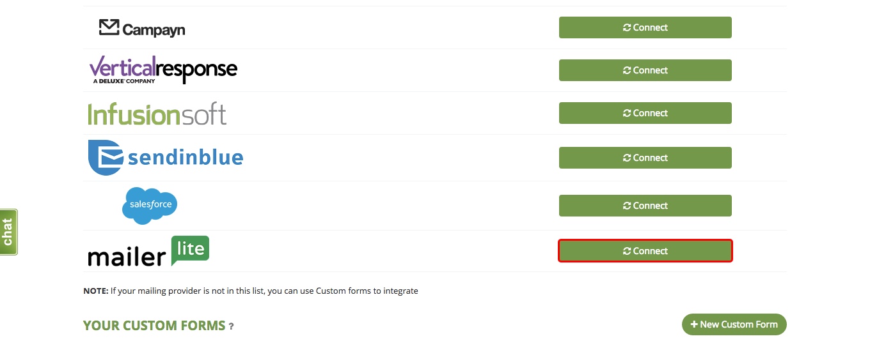The height and width of the screenshot is (357, 870).
Task: Connect the Campayn integration
Action: 645,27
